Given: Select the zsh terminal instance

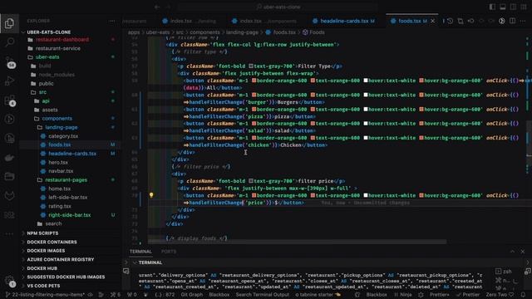Looking at the screenshot, I should (x=505, y=272).
